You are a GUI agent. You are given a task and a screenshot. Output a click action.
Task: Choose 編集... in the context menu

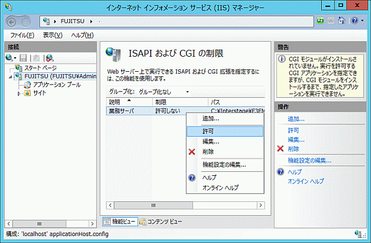coord(225,141)
